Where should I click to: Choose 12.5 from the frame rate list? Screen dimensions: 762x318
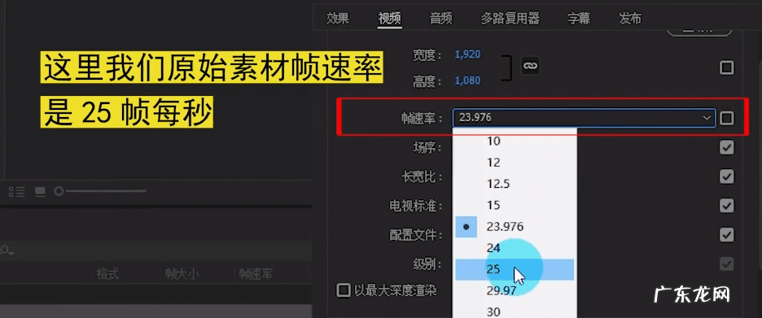[x=515, y=184]
